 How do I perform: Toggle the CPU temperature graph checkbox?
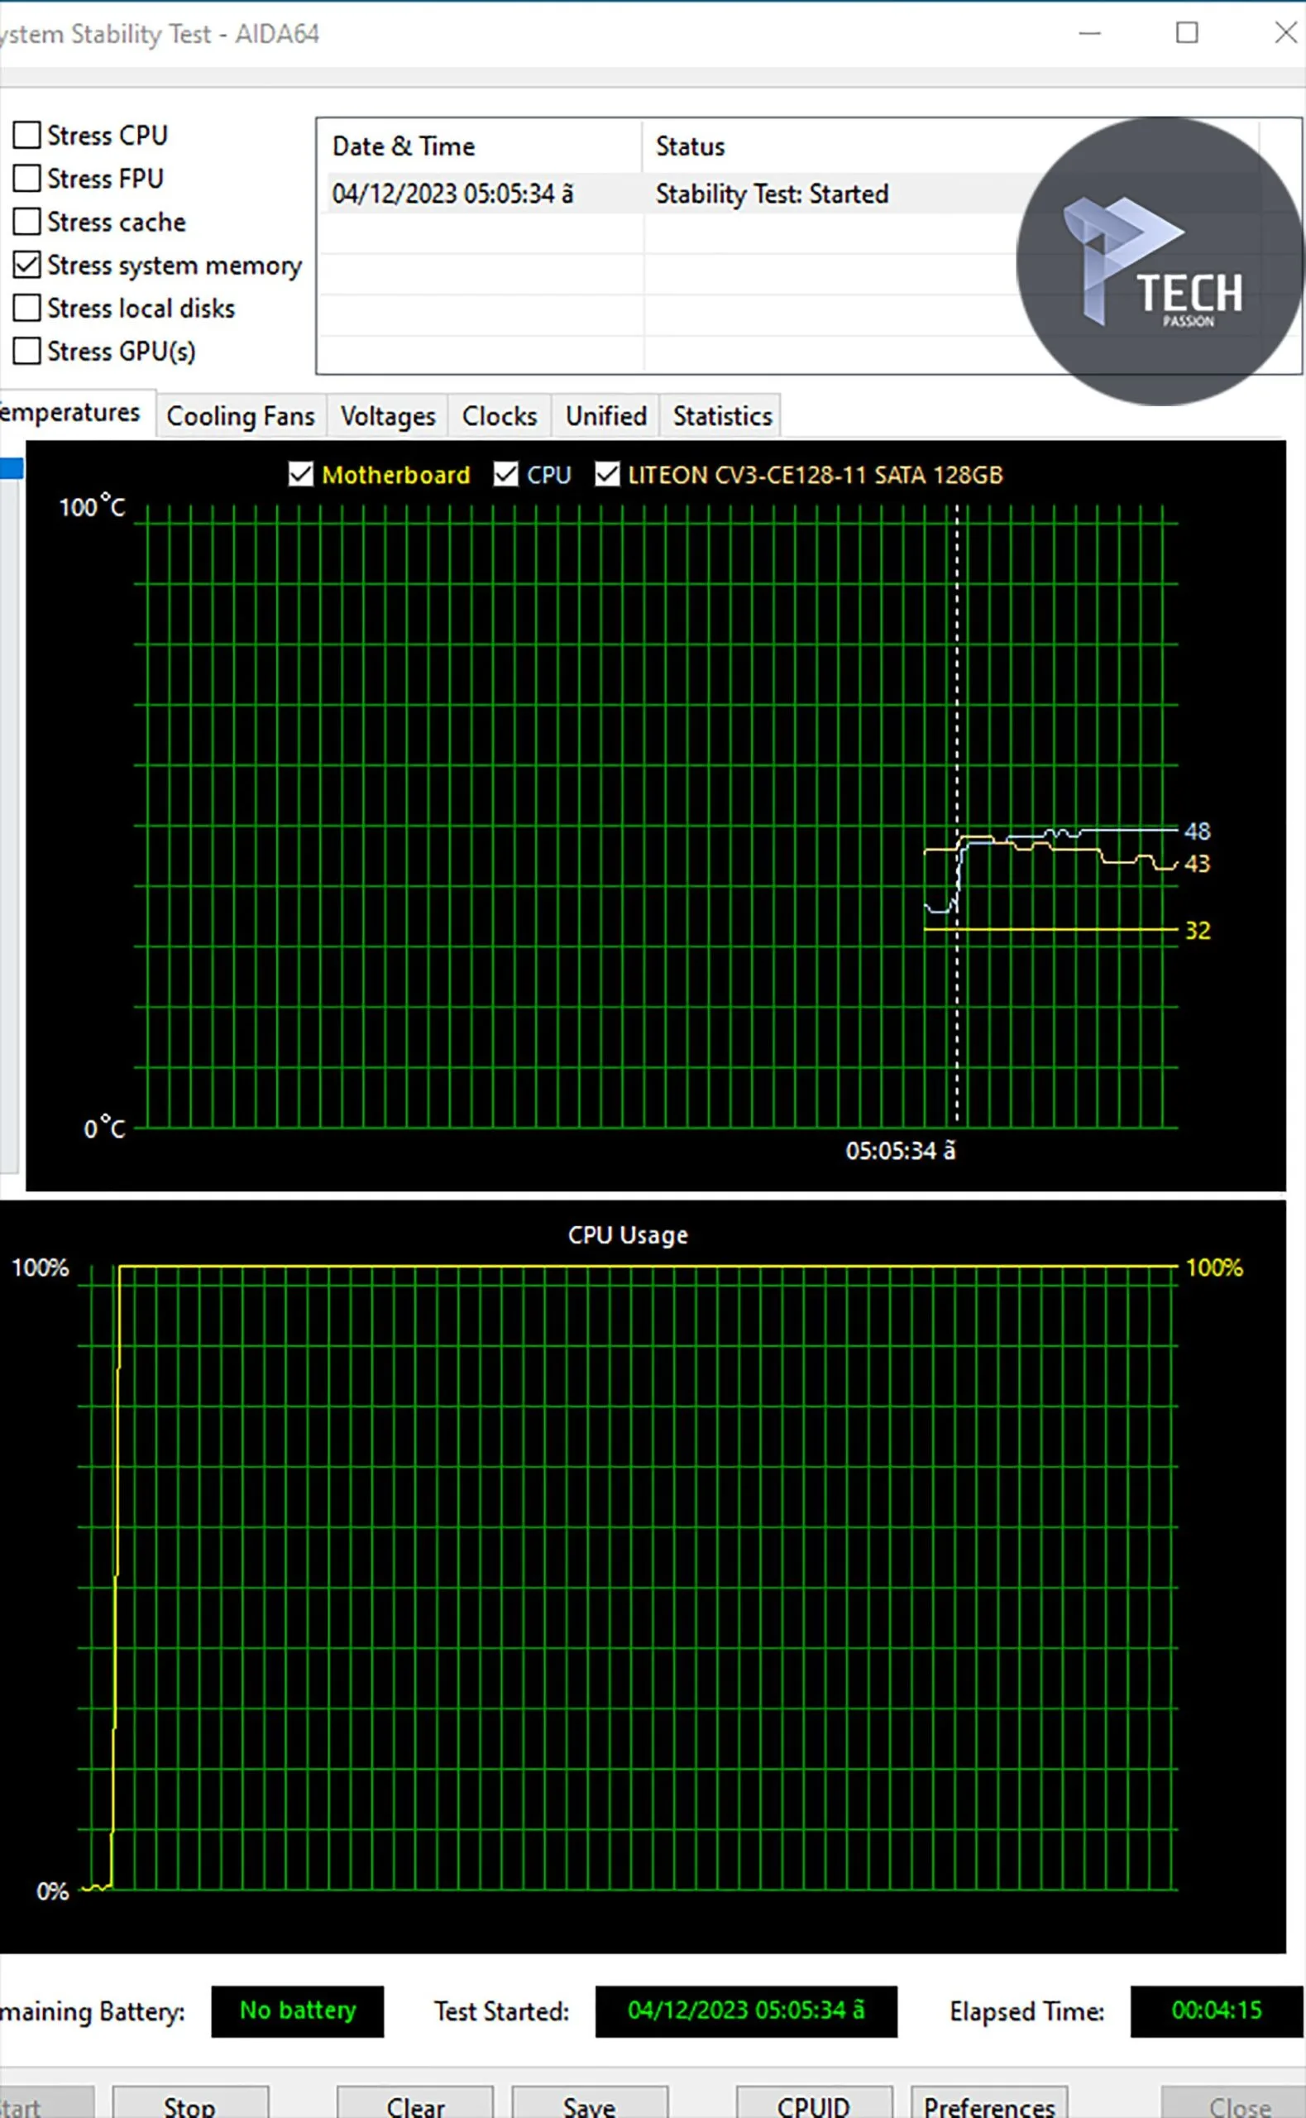(505, 474)
